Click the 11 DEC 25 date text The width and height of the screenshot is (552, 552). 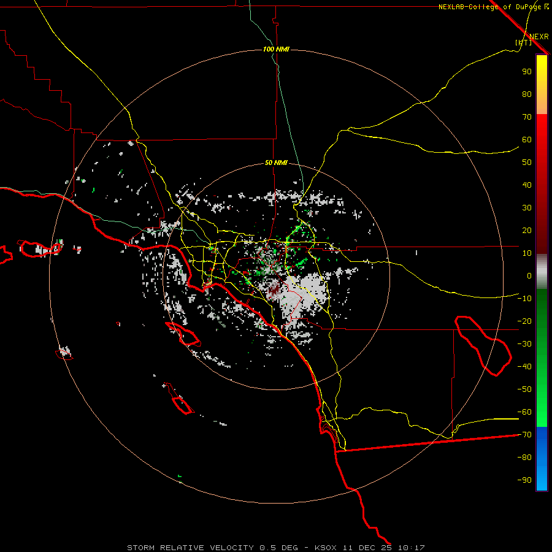[x=367, y=548]
